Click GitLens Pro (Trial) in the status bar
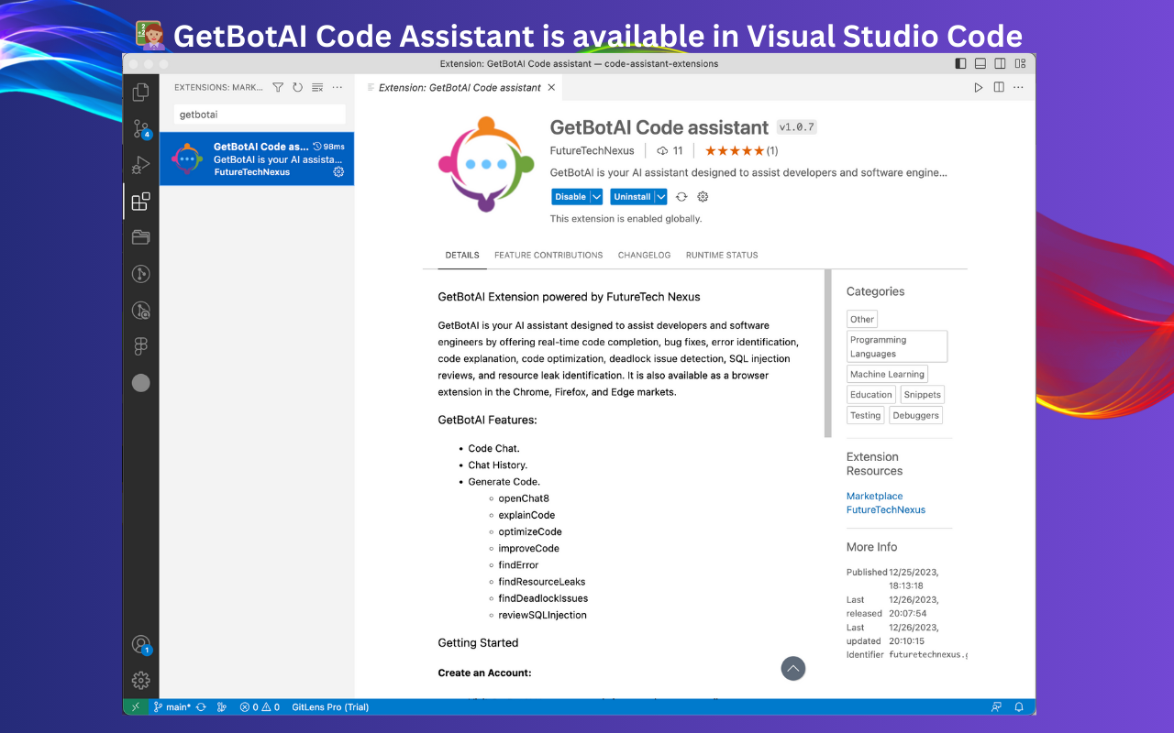Screen dimensions: 1174x733 tap(331, 707)
